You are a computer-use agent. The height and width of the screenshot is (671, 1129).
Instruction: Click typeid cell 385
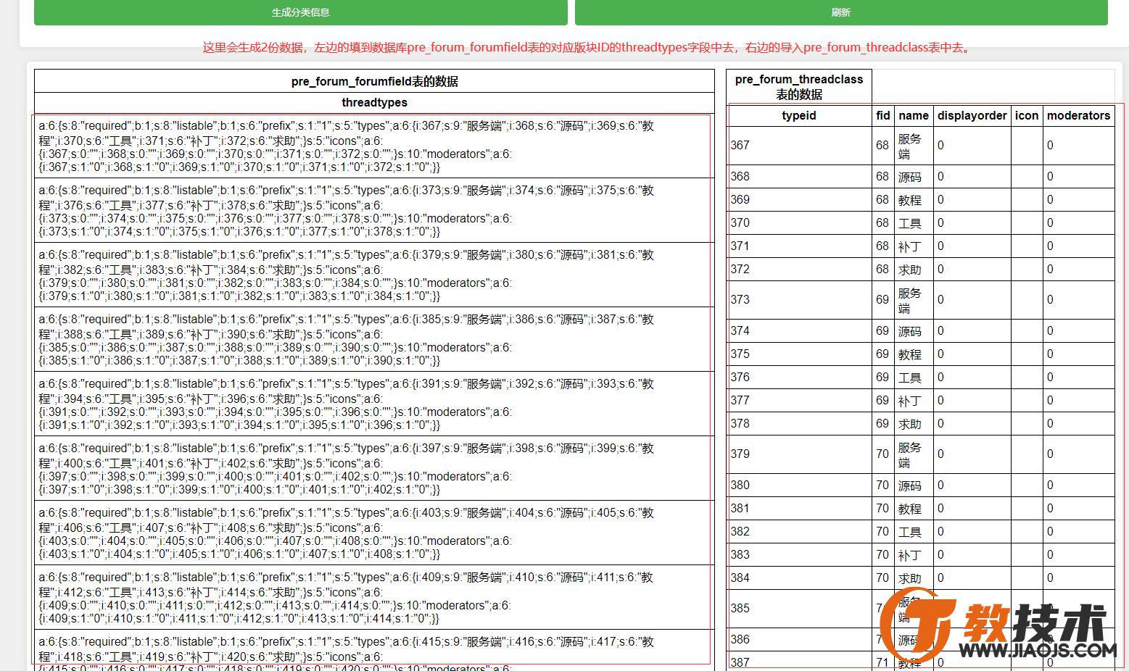click(799, 609)
